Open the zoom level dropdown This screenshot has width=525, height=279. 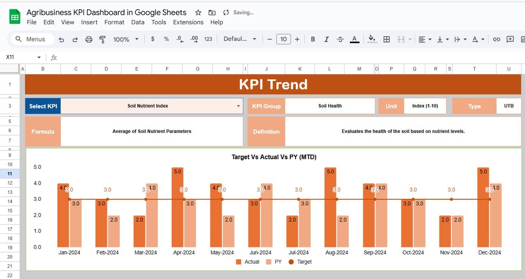point(126,39)
